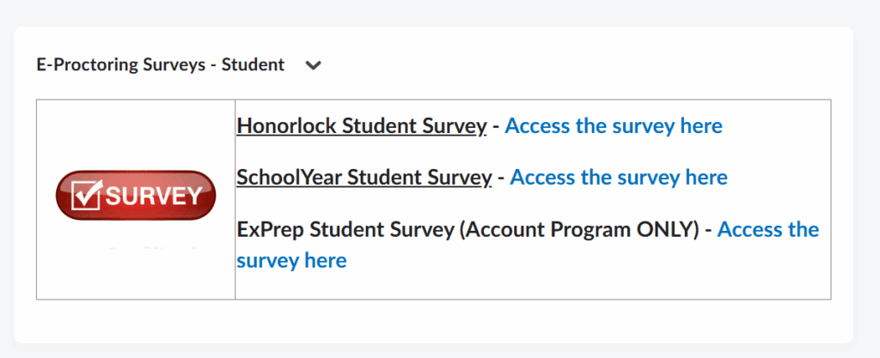Image resolution: width=880 pixels, height=358 pixels.
Task: Click the E-Proctoring Surveys - Student heading
Action: (x=160, y=64)
